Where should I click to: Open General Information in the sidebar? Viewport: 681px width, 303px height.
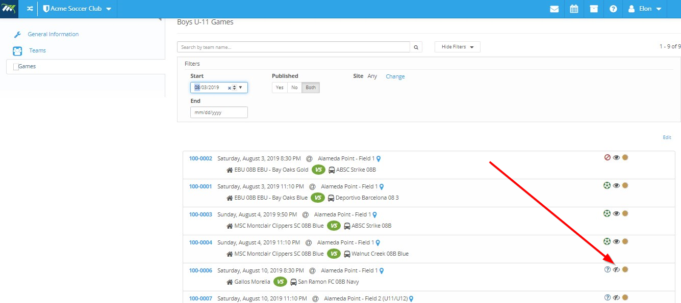(x=53, y=34)
